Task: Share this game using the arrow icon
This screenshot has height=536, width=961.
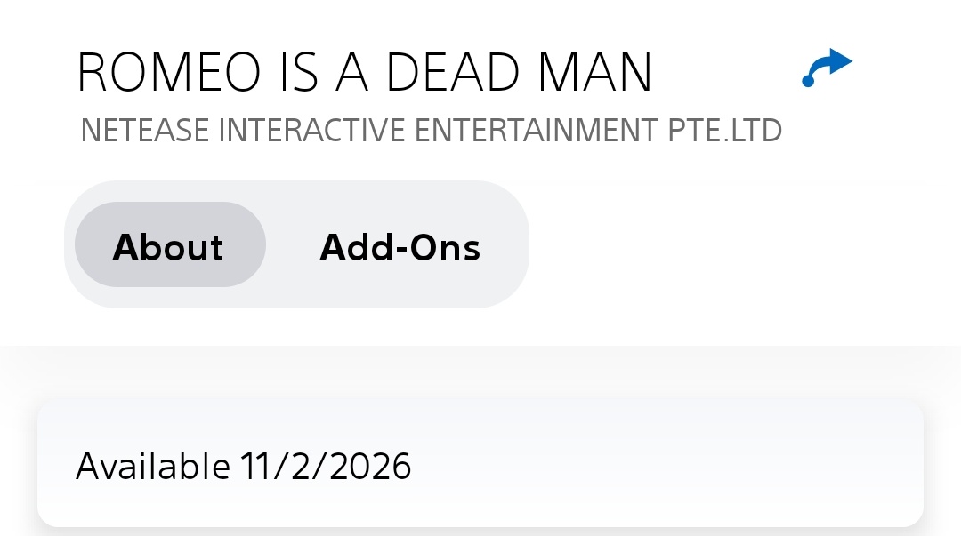Action: point(827,68)
